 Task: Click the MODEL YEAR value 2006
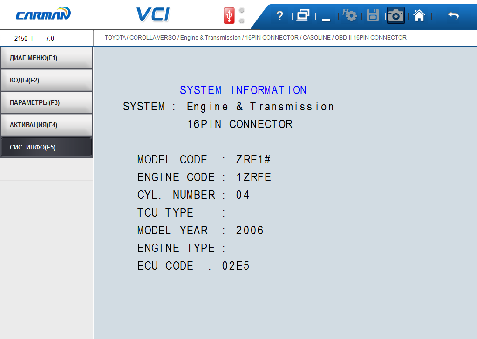pos(250,231)
